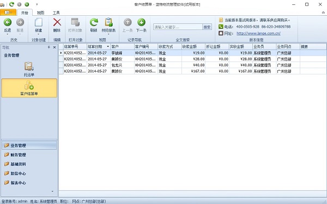The height and width of the screenshot is (204, 327).
Task: Select the 客户结算单 navigation item
Action: (29, 88)
